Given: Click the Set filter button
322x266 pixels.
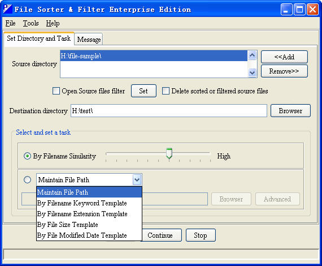Looking at the screenshot, I should pos(143,91).
